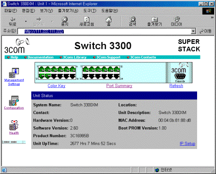Image resolution: width=216 pixels, height=174 pixels.
Task: Click System Name value Switch 3300XM
Action: pyautogui.click(x=84, y=105)
